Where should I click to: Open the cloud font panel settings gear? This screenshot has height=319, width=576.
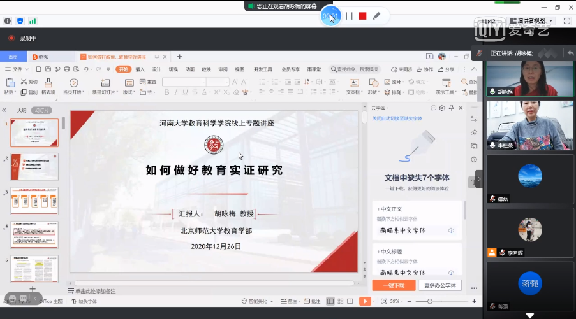[x=442, y=108]
